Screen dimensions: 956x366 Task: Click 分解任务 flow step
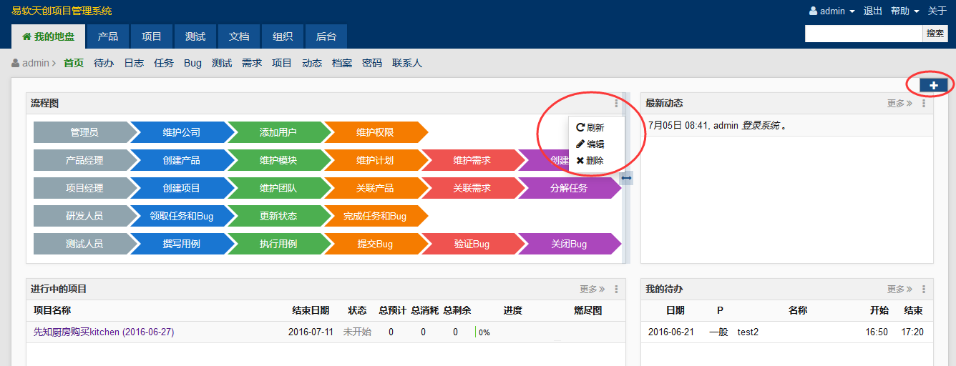pos(569,188)
